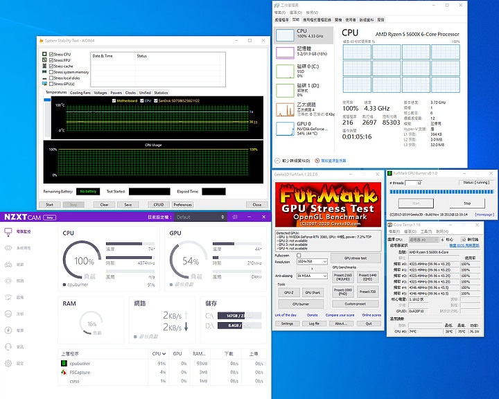499x399 pixels.
Task: Toggle Motherboard temperature graph checkbox
Action: (114, 100)
